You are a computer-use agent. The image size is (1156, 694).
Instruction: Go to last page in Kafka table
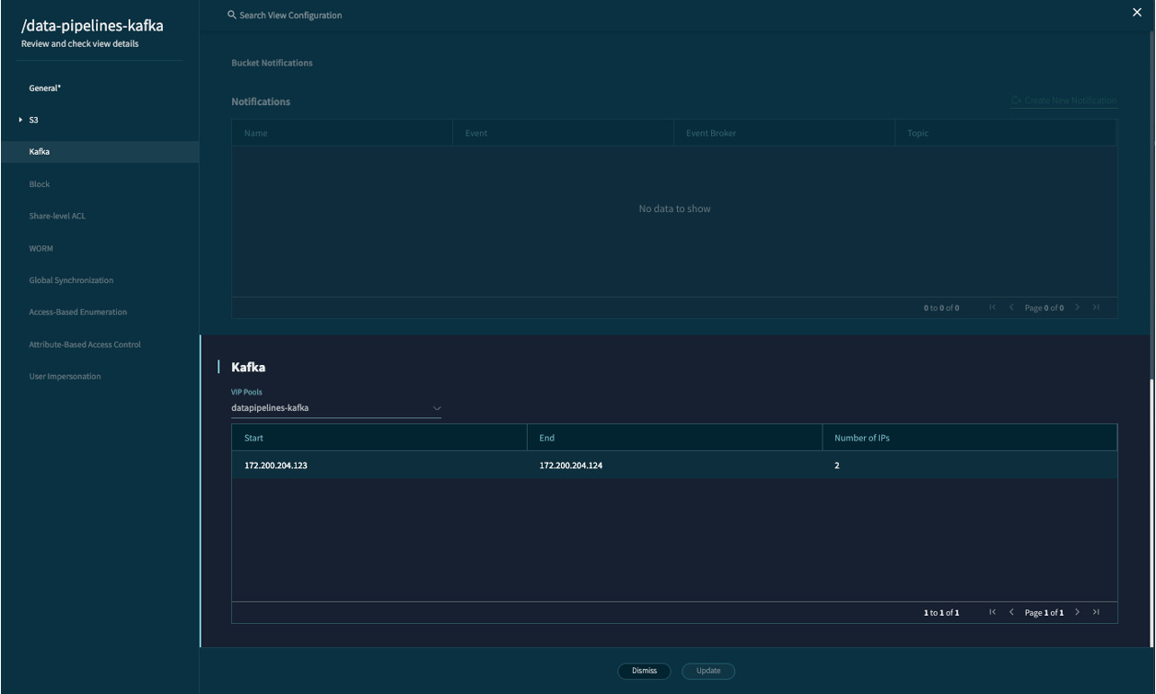tap(1096, 612)
